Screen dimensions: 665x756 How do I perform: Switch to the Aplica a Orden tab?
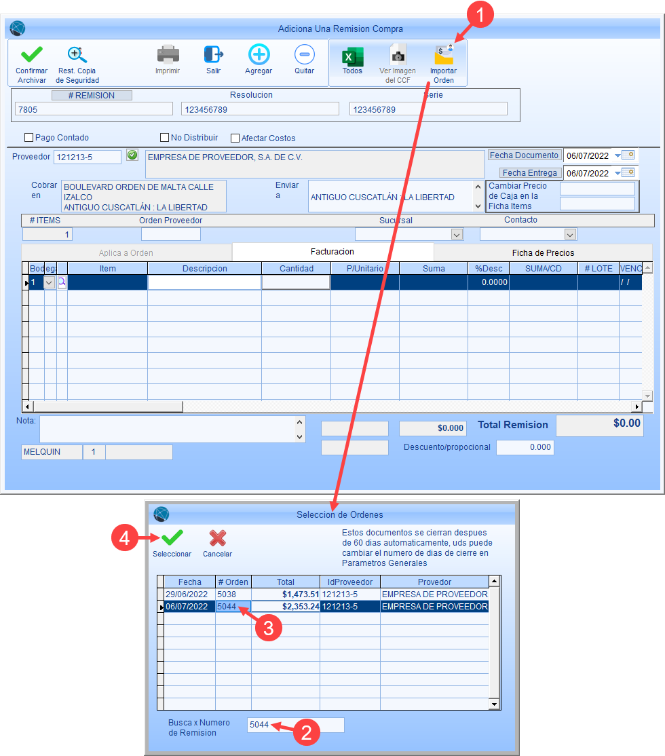[126, 252]
